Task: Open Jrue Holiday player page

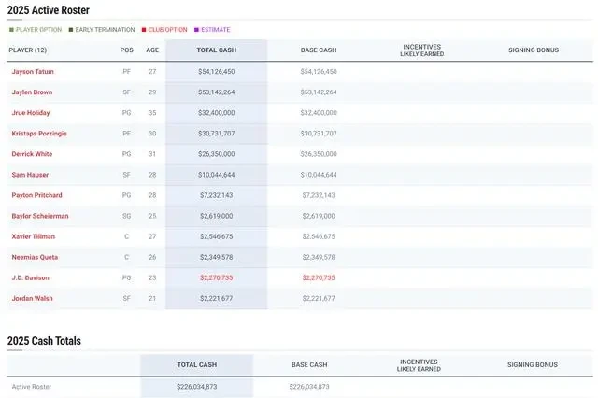Action: click(x=31, y=113)
